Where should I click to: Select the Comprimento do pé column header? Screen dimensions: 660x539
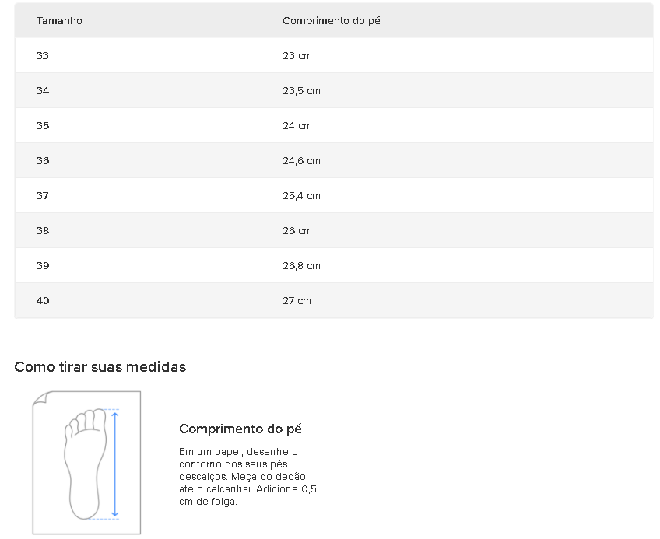pyautogui.click(x=332, y=21)
